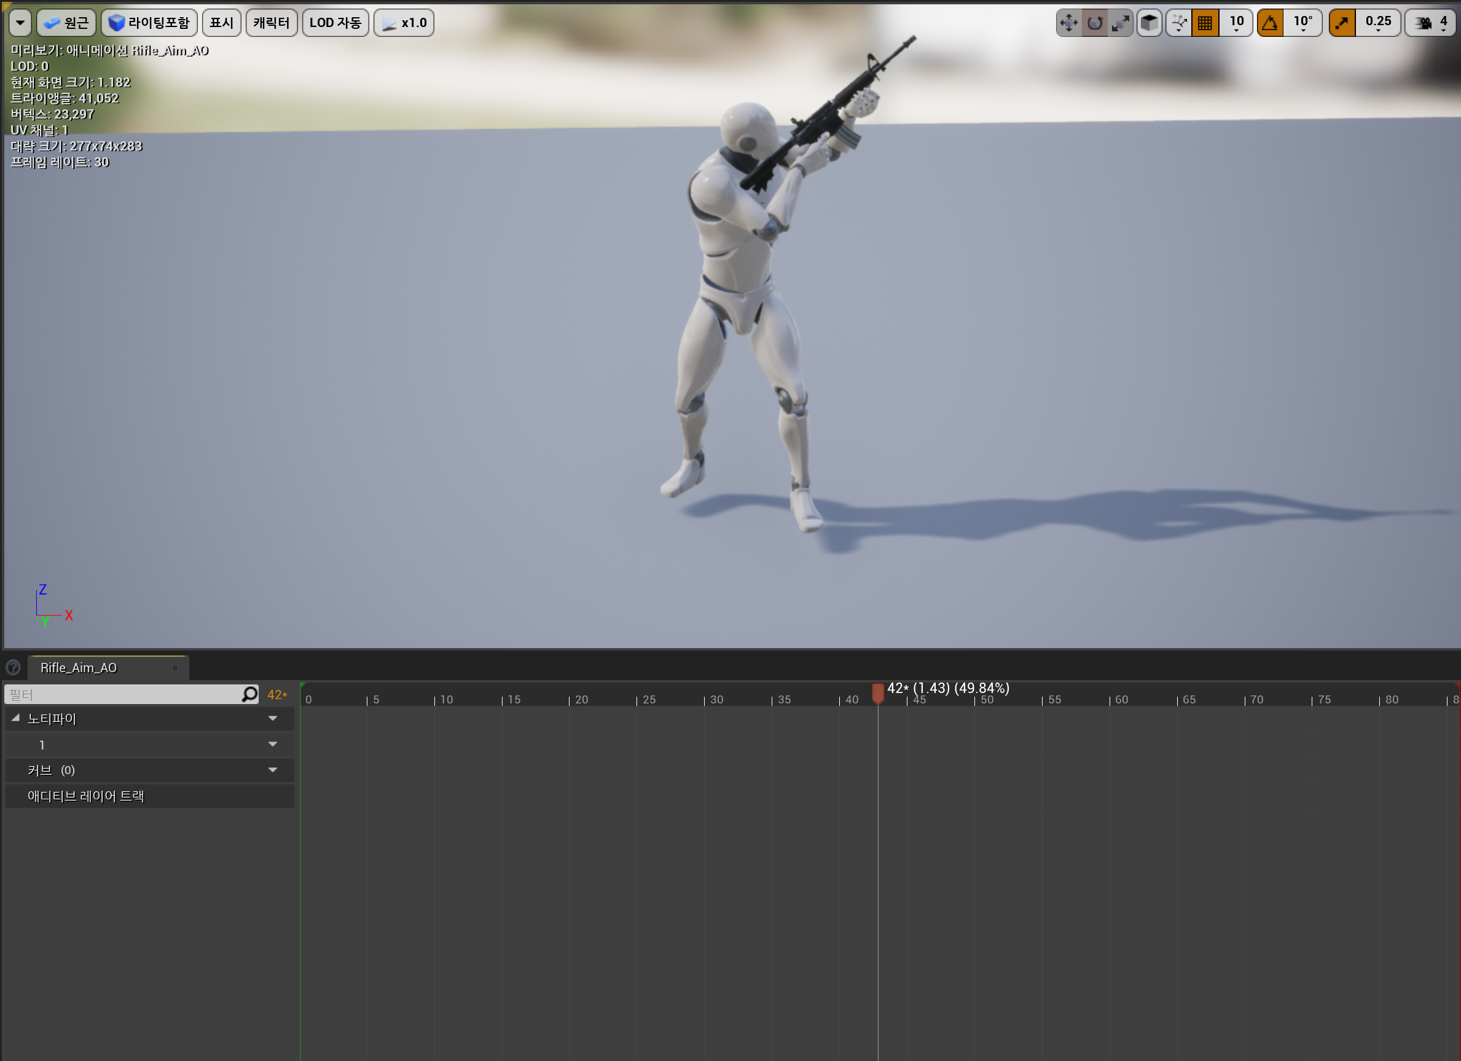
Task: Click frame 60 on the timeline ruler
Action: click(1121, 699)
